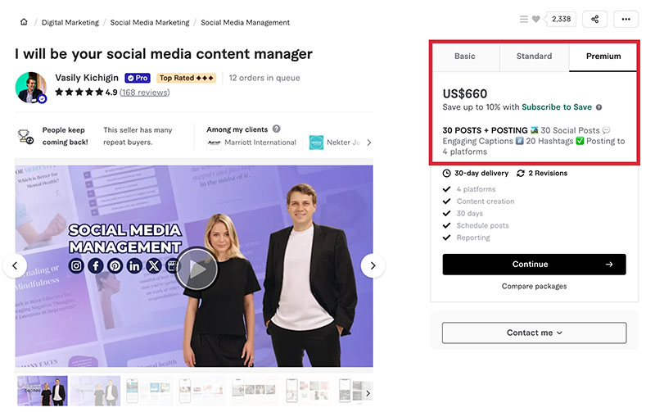
Task: Switch to the Standard package tab
Action: [534, 57]
